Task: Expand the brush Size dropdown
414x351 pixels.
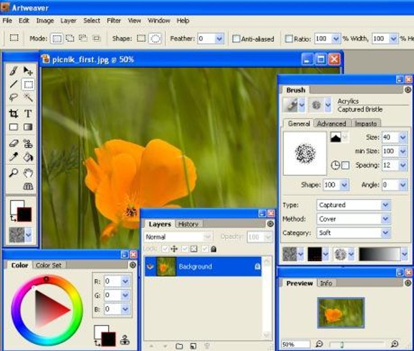Action: point(402,137)
